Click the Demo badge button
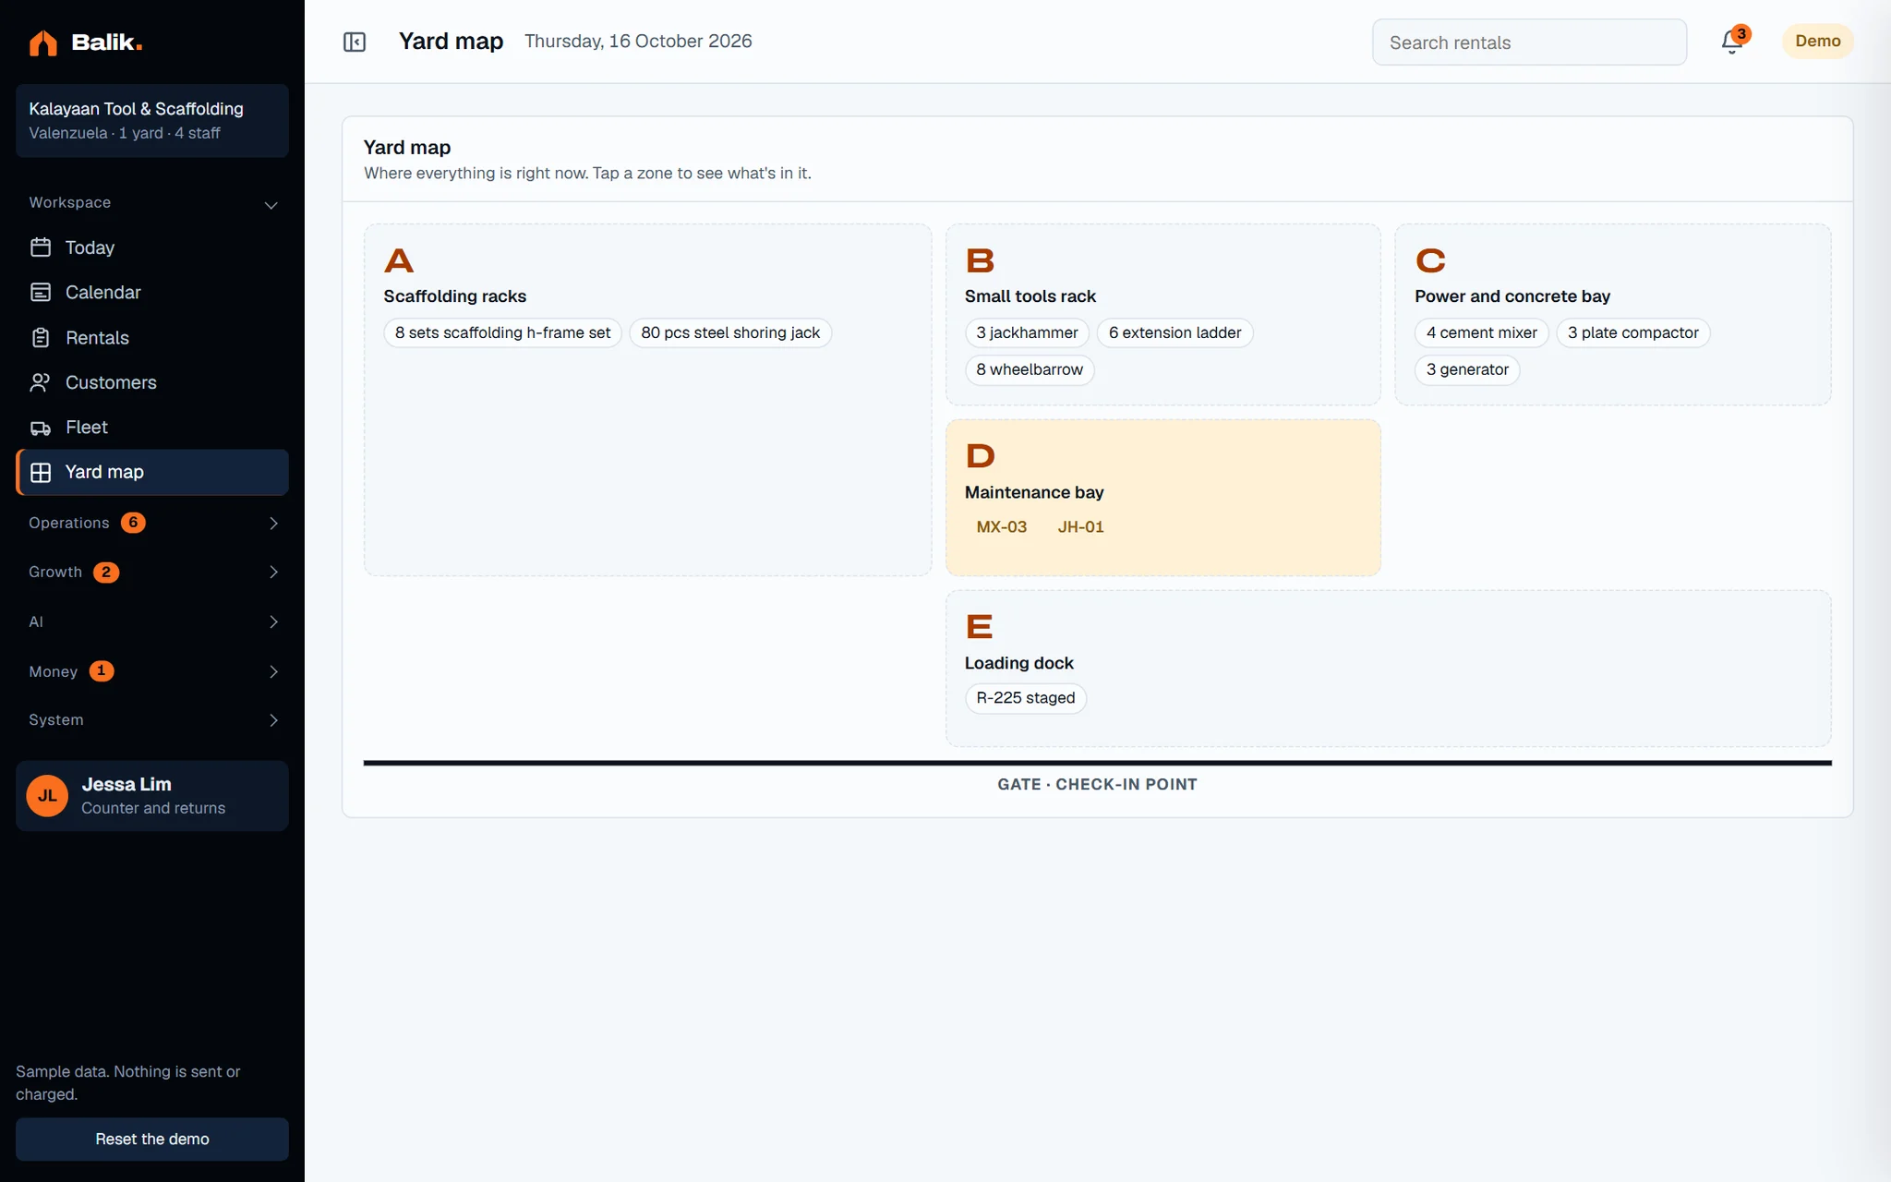Viewport: 1891px width, 1182px height. tap(1817, 42)
